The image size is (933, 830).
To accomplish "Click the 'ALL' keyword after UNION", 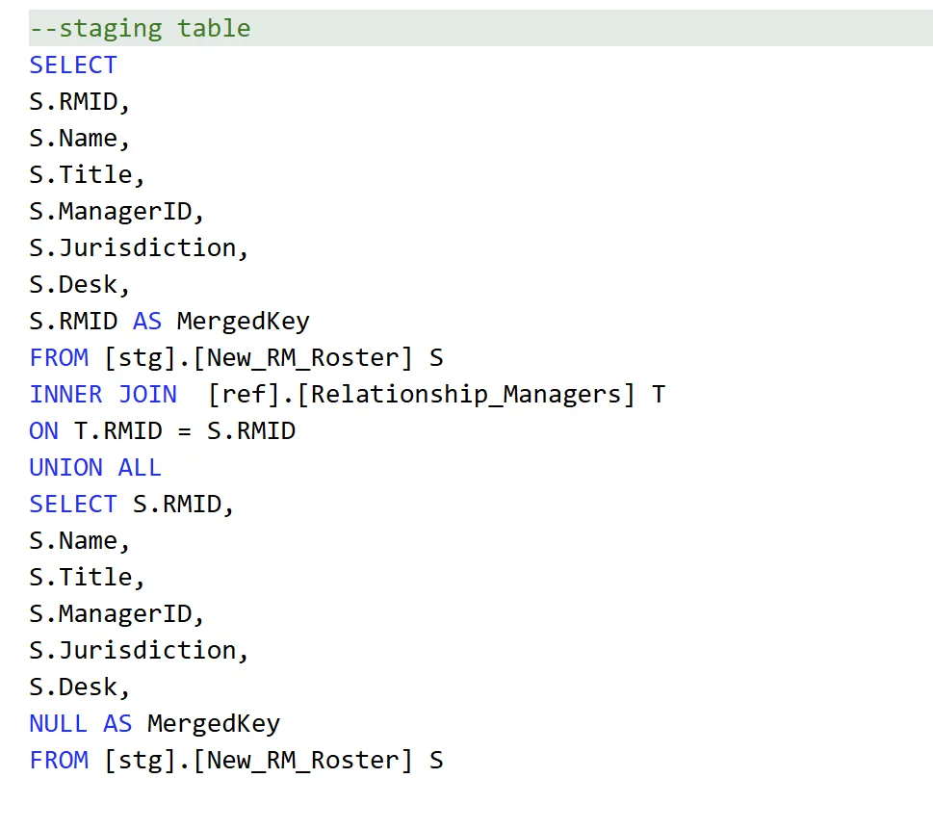I will pos(140,468).
